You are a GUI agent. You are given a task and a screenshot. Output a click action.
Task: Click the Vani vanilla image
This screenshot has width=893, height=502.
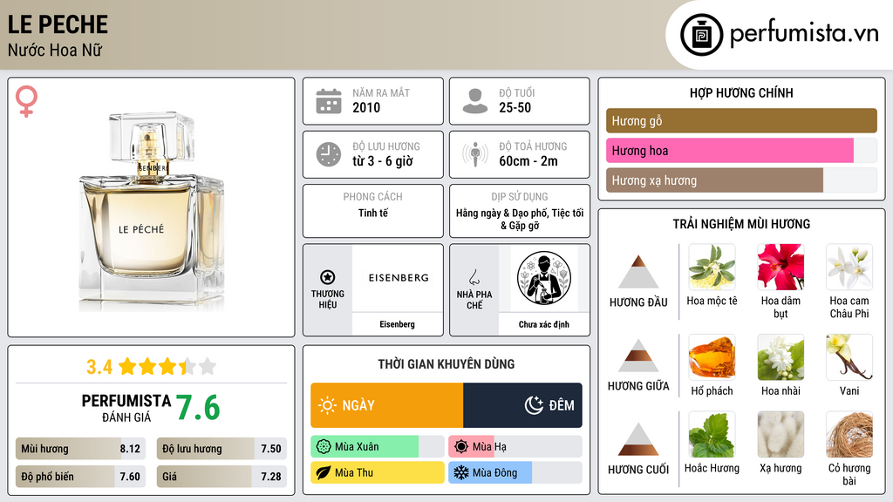click(849, 357)
